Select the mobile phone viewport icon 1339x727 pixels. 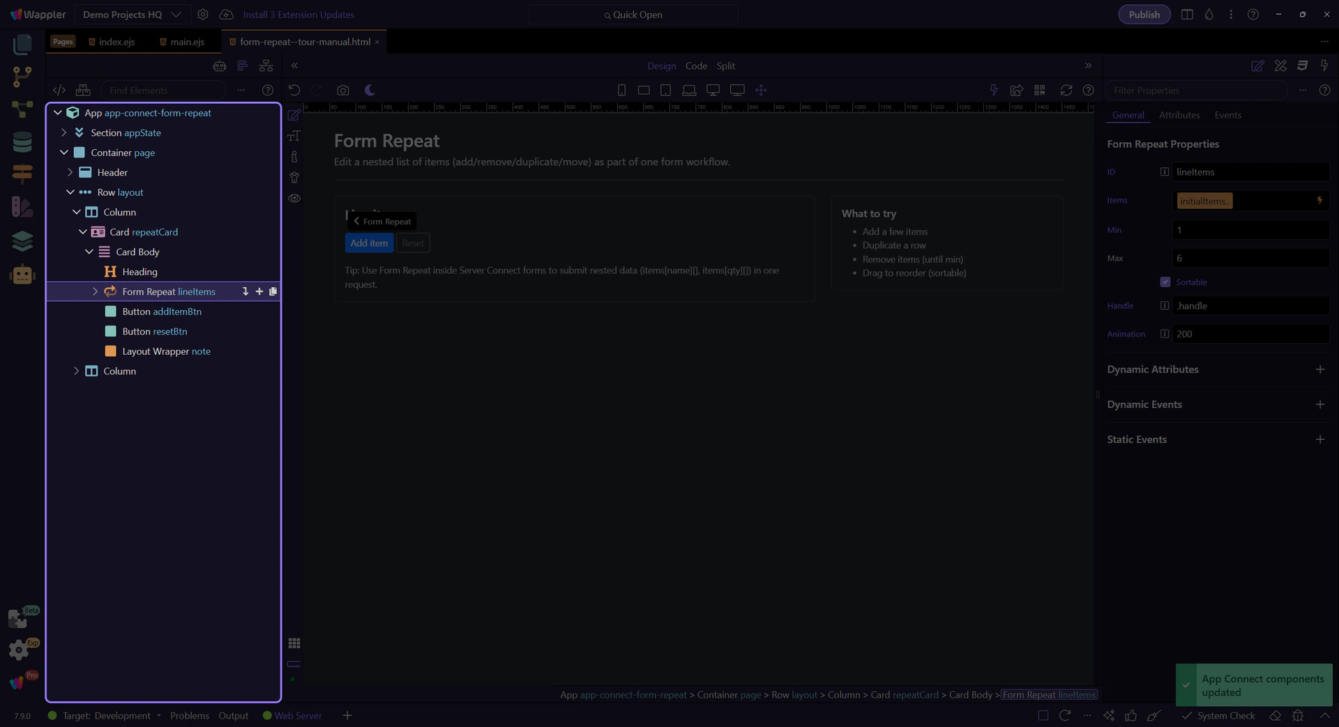click(621, 90)
